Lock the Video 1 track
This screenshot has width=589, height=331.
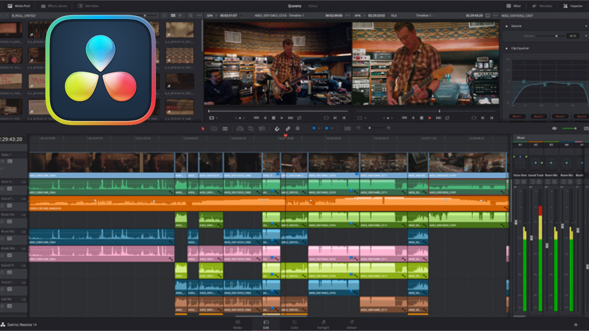[2, 161]
